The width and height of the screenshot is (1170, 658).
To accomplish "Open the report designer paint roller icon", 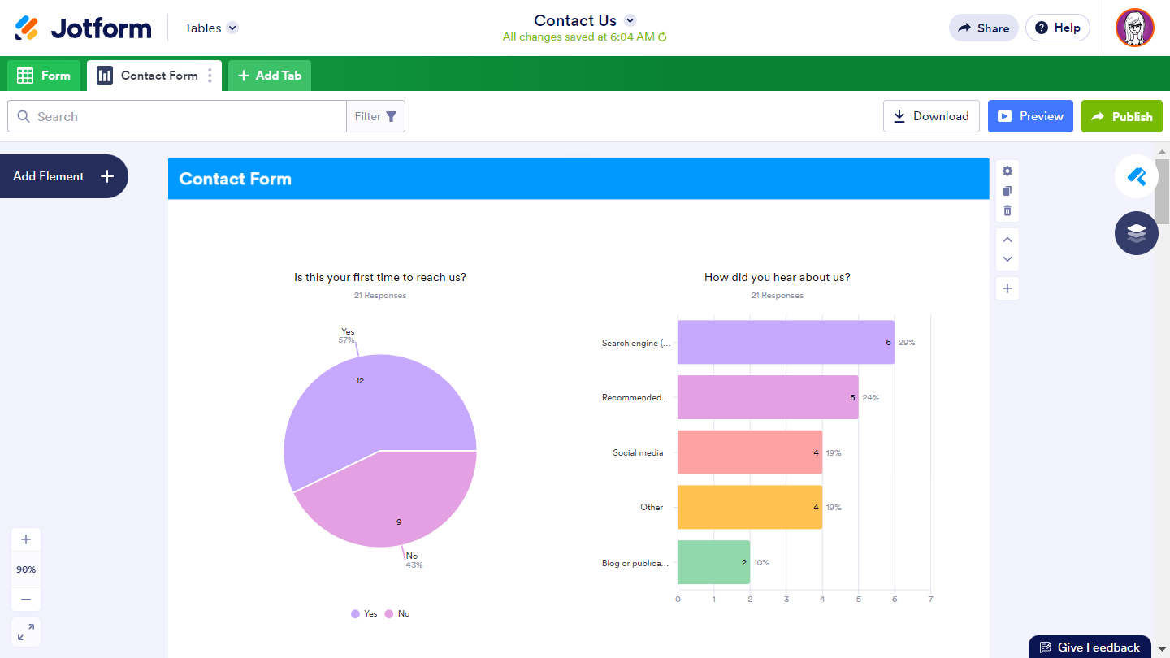I will point(1136,176).
